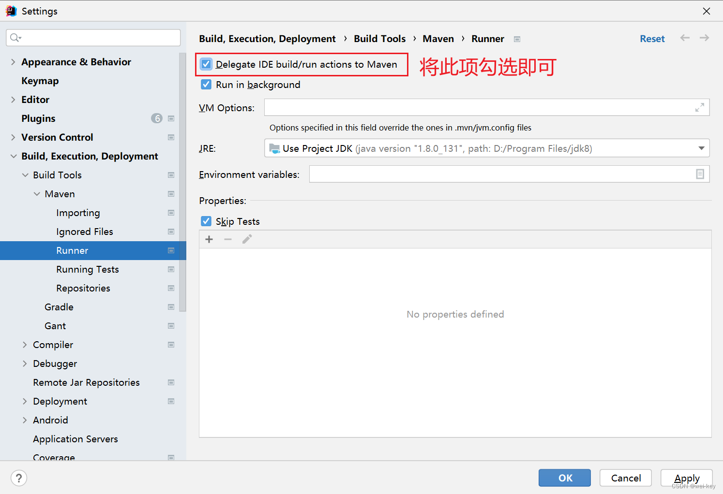Click the OK button
The image size is (723, 494).
(565, 478)
